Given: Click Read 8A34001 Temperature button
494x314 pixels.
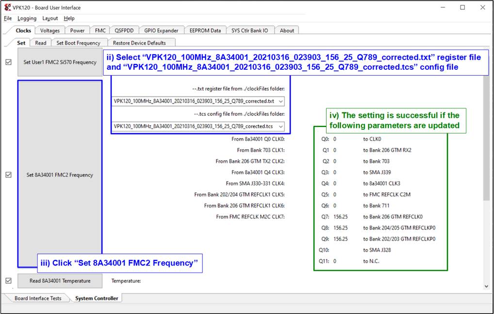Looking at the screenshot, I should [60, 281].
